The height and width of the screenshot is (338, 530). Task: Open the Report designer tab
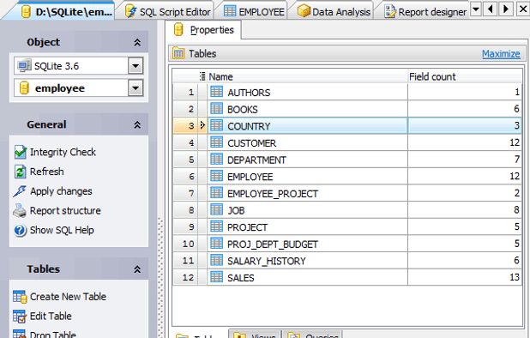pyautogui.click(x=425, y=12)
